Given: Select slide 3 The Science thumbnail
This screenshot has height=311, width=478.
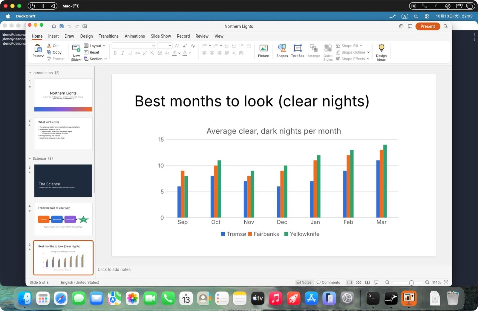Looking at the screenshot, I should tap(63, 181).
